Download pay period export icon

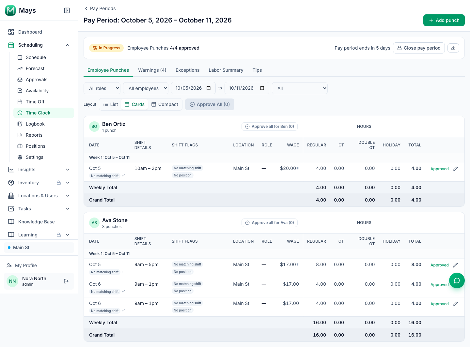pyautogui.click(x=453, y=48)
